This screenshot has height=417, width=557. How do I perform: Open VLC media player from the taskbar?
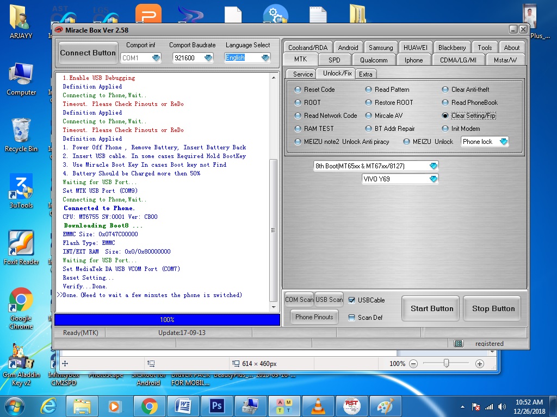click(x=318, y=406)
